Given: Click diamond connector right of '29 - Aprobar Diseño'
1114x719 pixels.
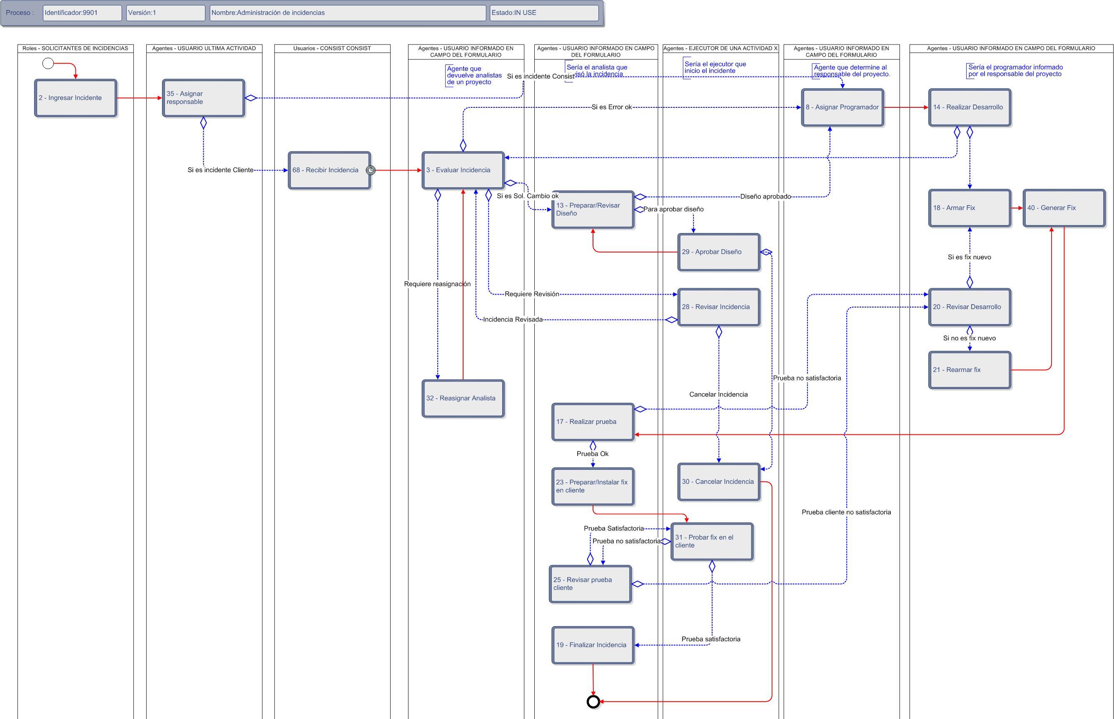Looking at the screenshot, I should [x=766, y=252].
